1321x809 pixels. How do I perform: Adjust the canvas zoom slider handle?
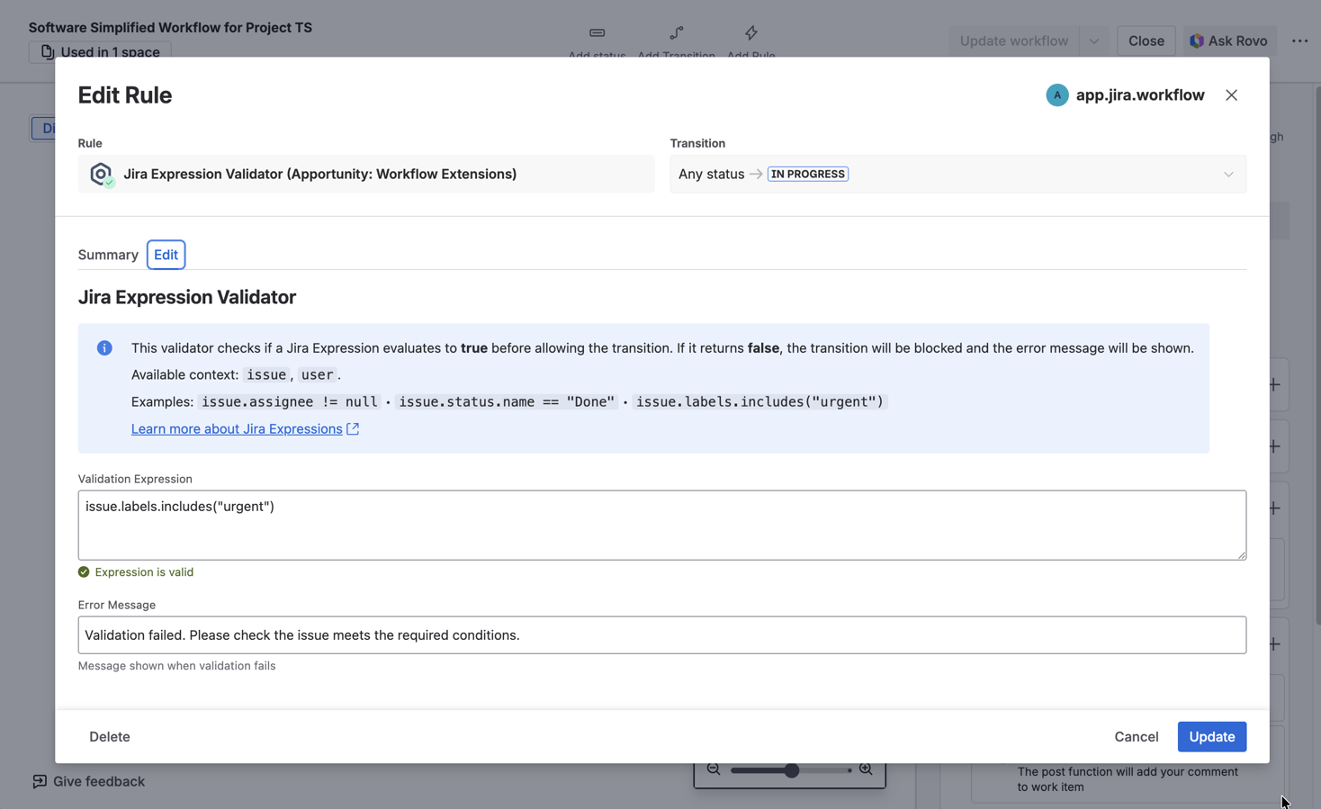coord(792,770)
